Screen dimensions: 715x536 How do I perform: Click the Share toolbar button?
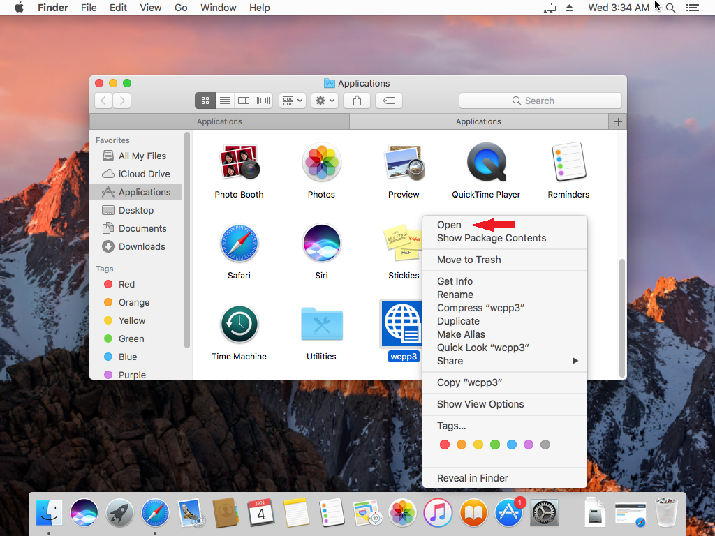pyautogui.click(x=357, y=100)
